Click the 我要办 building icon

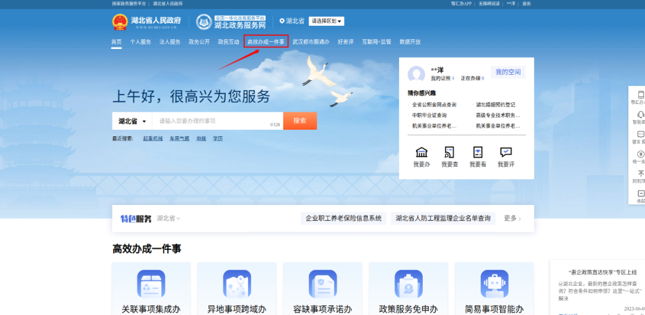[x=421, y=152]
